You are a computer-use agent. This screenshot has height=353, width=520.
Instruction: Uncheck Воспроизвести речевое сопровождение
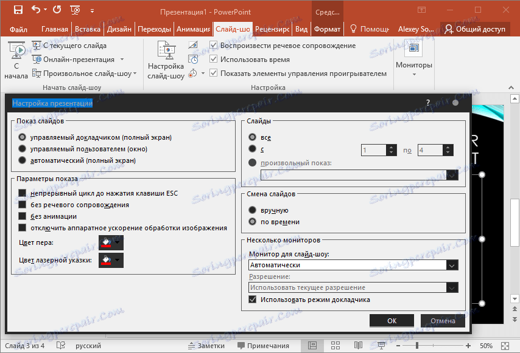pos(214,45)
